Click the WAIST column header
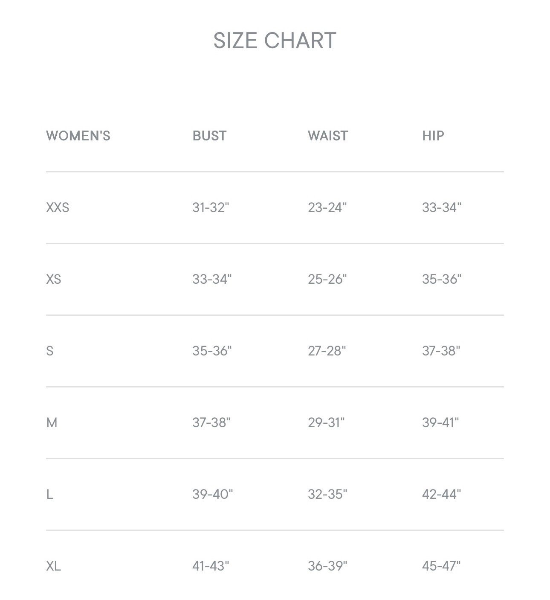Screen dimensions: 550x600 tap(328, 136)
